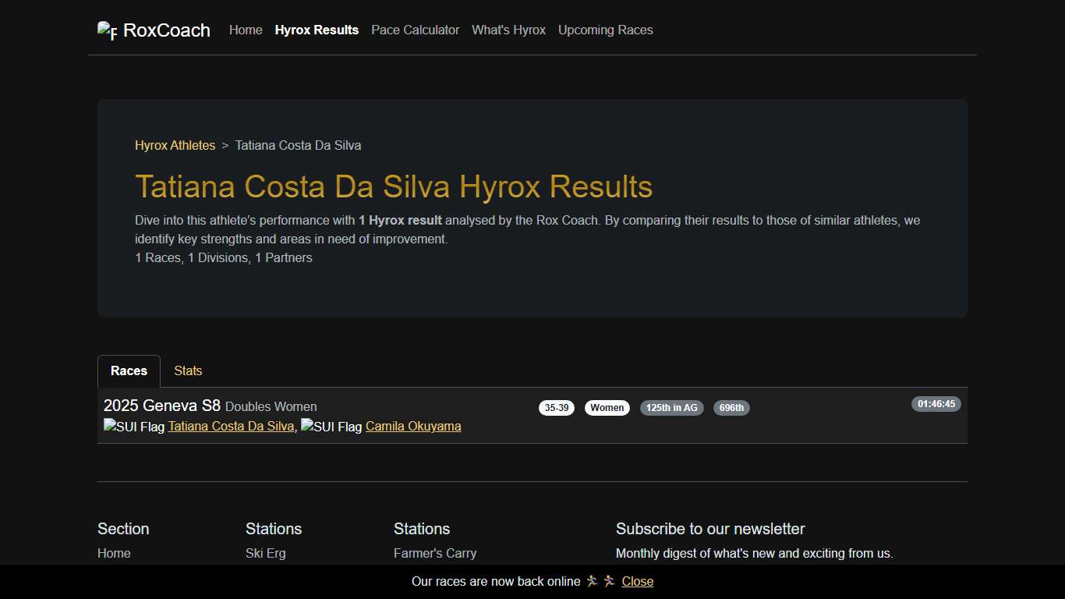Click the SUI flag beside Tatiana Costa Da Silva
This screenshot has width=1065, height=599.
[134, 427]
